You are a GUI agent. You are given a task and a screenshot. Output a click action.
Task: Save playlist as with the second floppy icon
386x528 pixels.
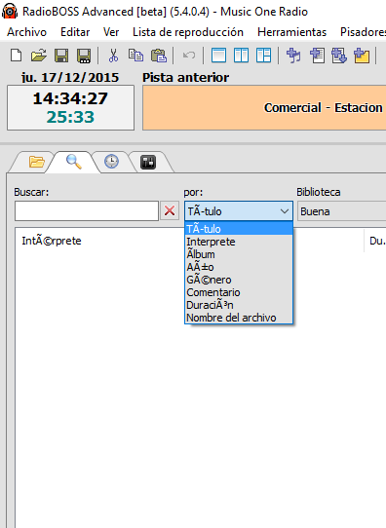pyautogui.click(x=84, y=56)
